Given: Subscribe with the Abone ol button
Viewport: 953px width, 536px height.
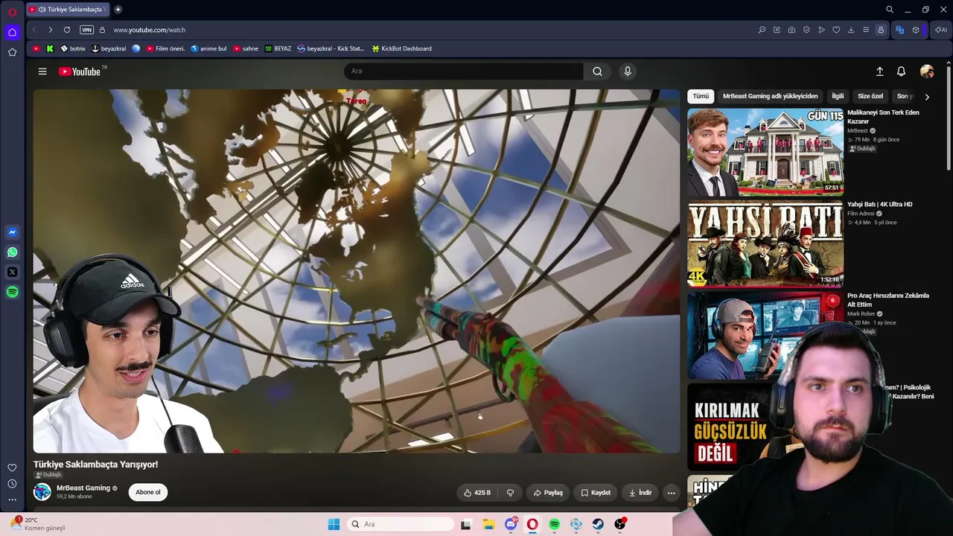Looking at the screenshot, I should [147, 492].
